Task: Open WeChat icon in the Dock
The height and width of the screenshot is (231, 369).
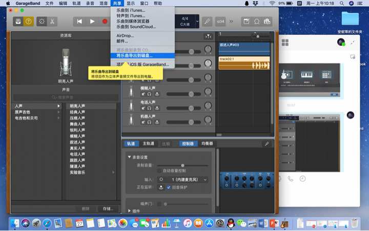Action: (241, 223)
